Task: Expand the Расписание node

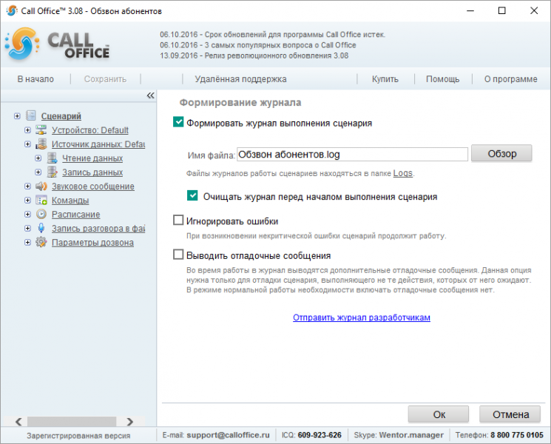Action: [x=27, y=215]
